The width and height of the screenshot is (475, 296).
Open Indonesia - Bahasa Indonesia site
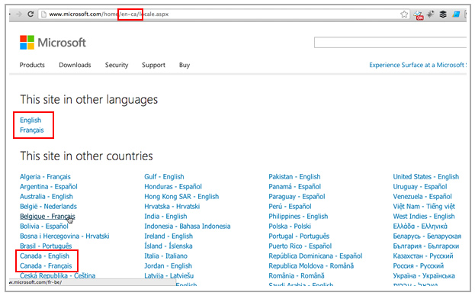click(x=188, y=226)
